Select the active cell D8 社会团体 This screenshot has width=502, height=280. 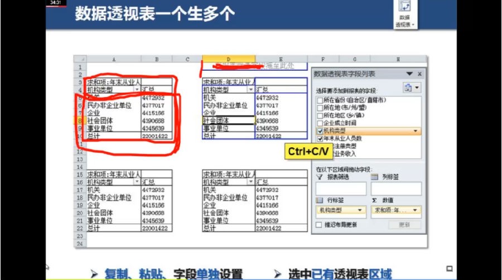click(x=229, y=120)
